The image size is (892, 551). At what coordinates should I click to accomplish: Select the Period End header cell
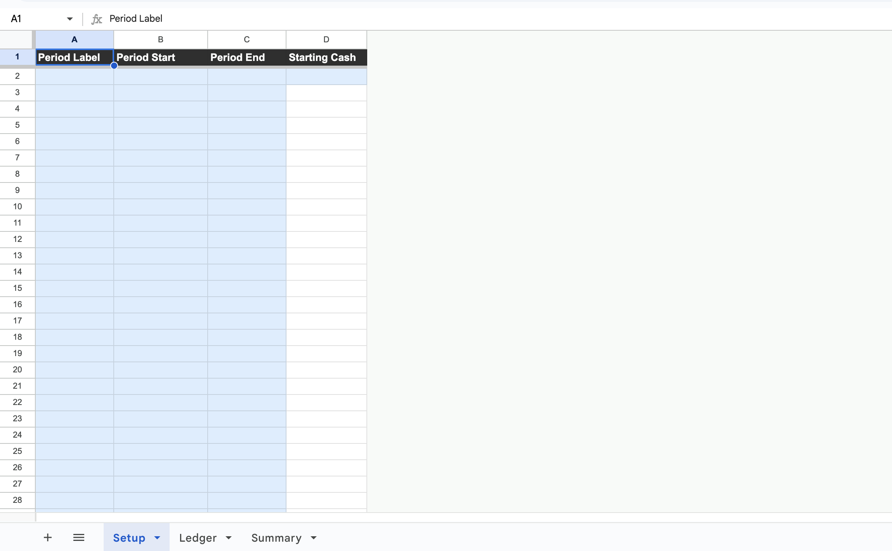coord(246,57)
